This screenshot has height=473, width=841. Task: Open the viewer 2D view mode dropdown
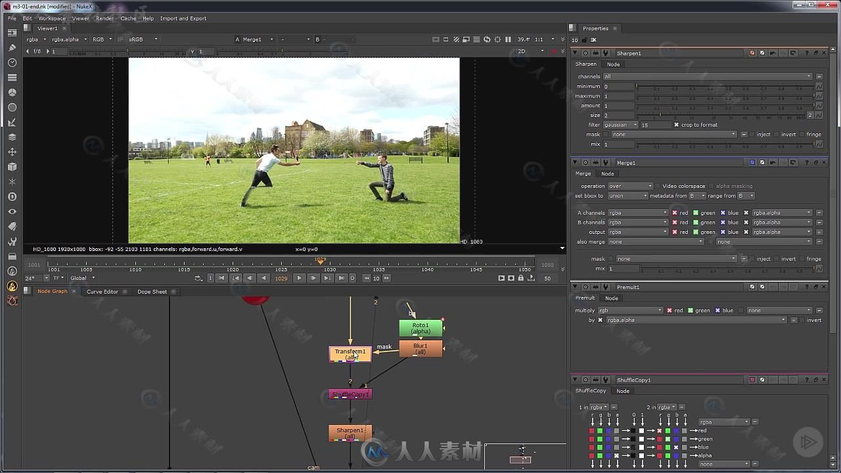(531, 51)
